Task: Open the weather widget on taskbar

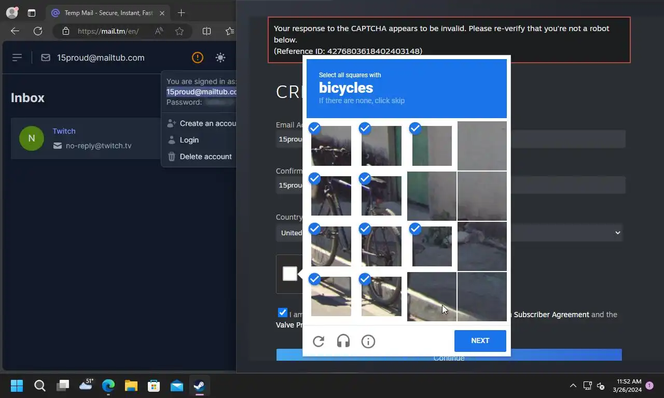Action: [86, 385]
